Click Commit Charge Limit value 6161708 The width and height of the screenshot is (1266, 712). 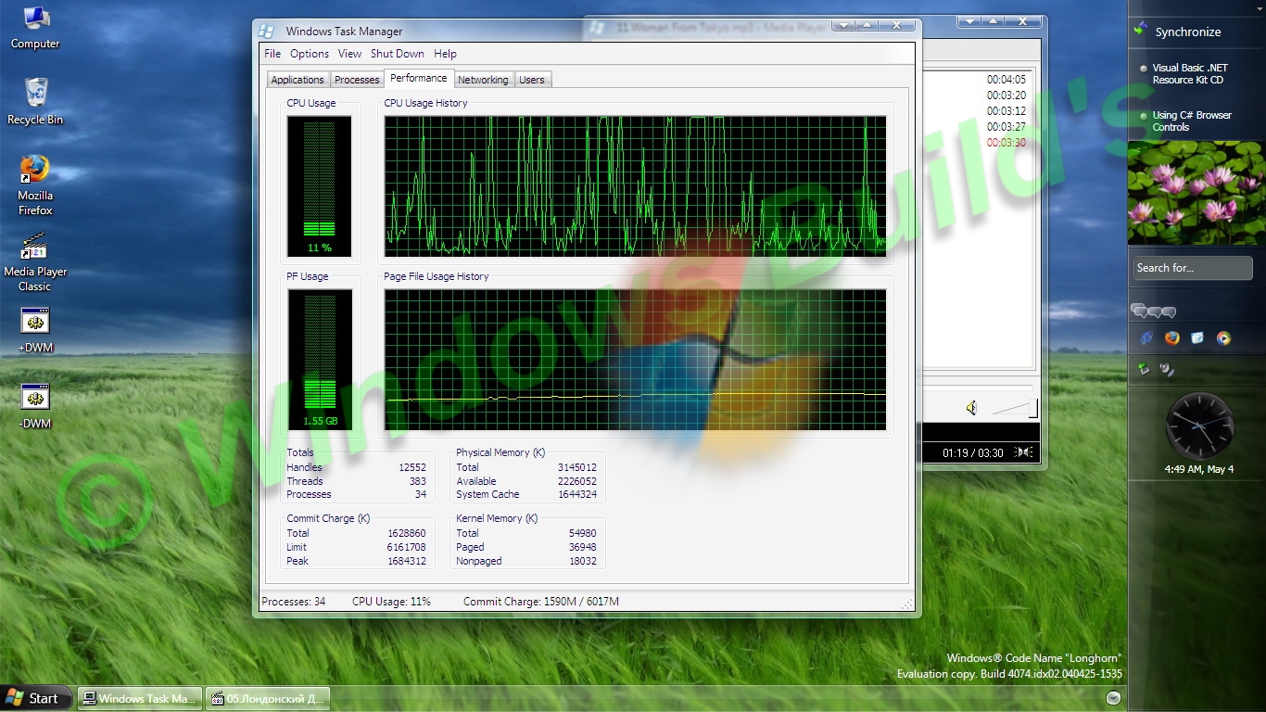[407, 547]
